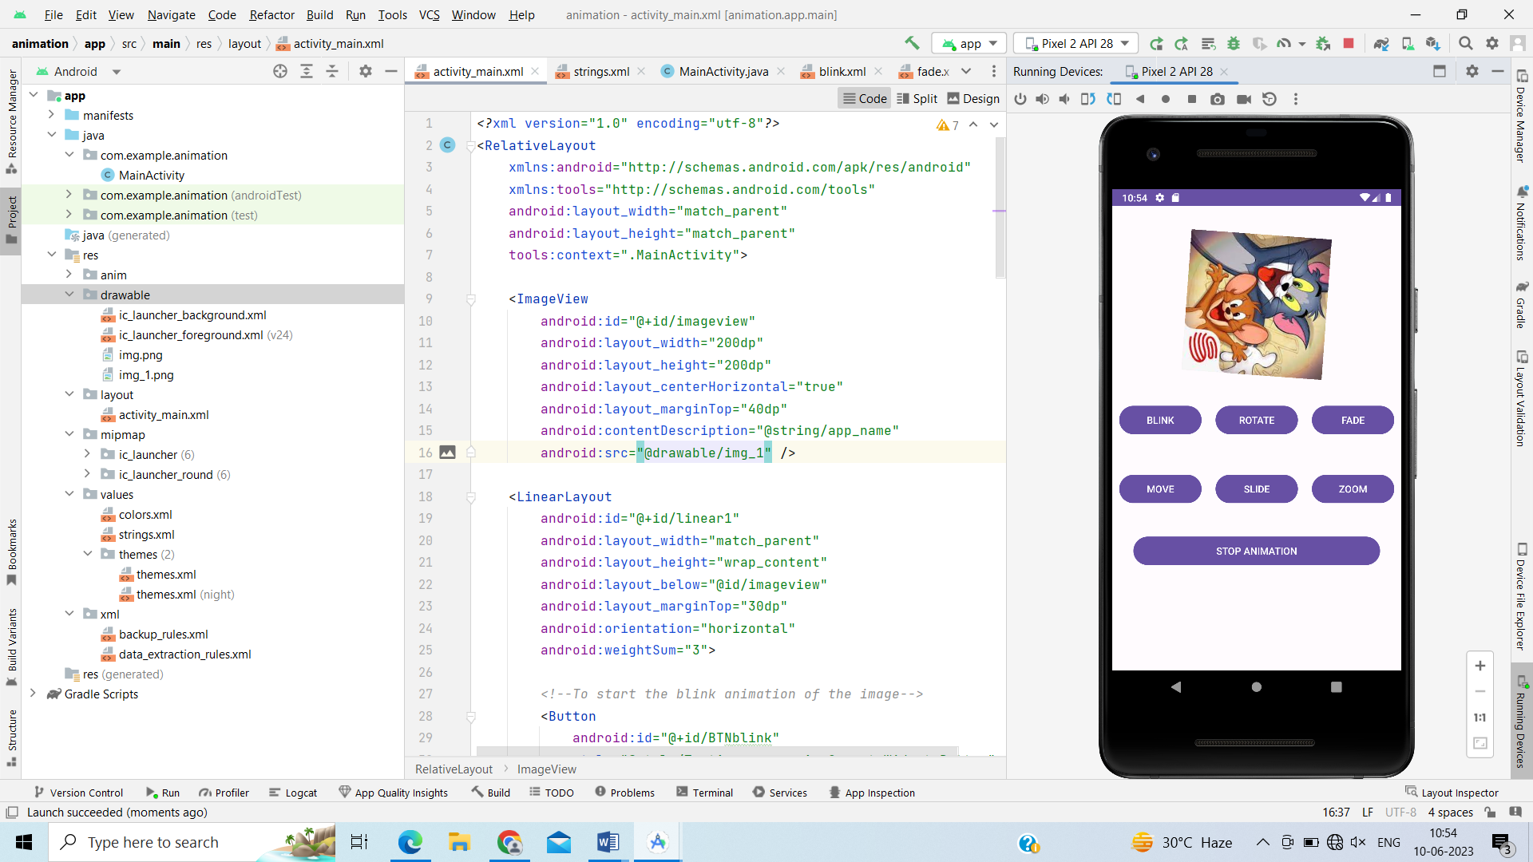Rotate the virtual device counterclockwise
1533x862 pixels.
[x=1087, y=99]
